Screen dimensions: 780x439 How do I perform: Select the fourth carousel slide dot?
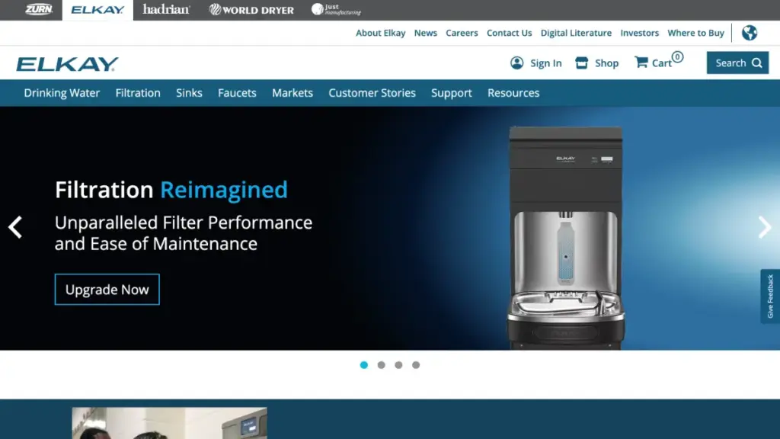(x=416, y=365)
